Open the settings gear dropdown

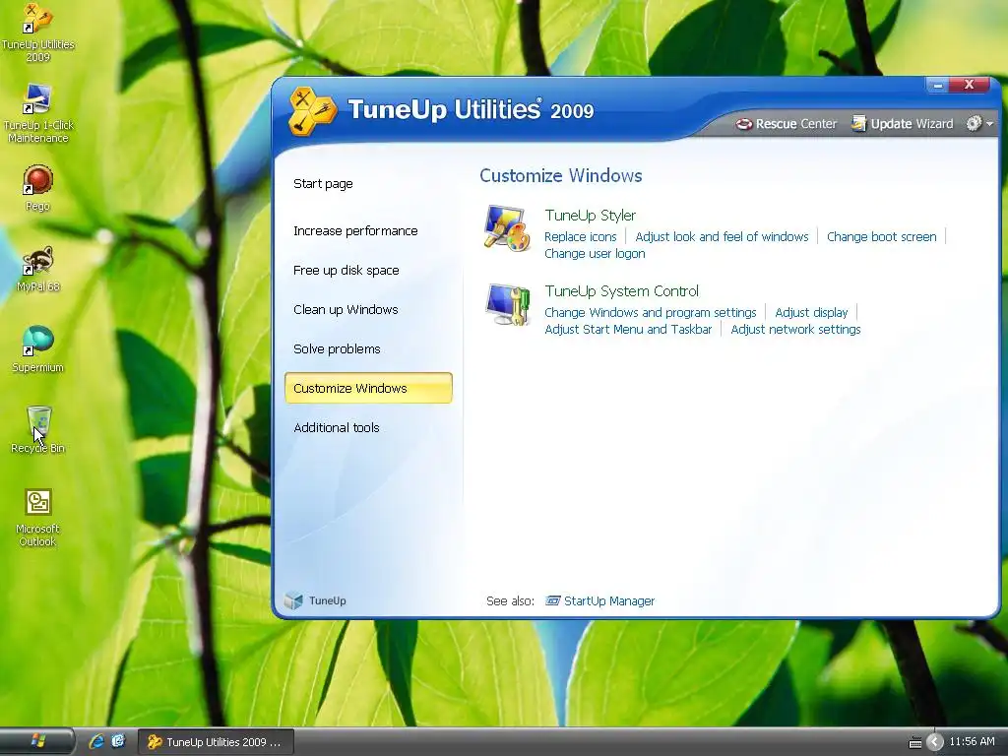pyautogui.click(x=979, y=123)
